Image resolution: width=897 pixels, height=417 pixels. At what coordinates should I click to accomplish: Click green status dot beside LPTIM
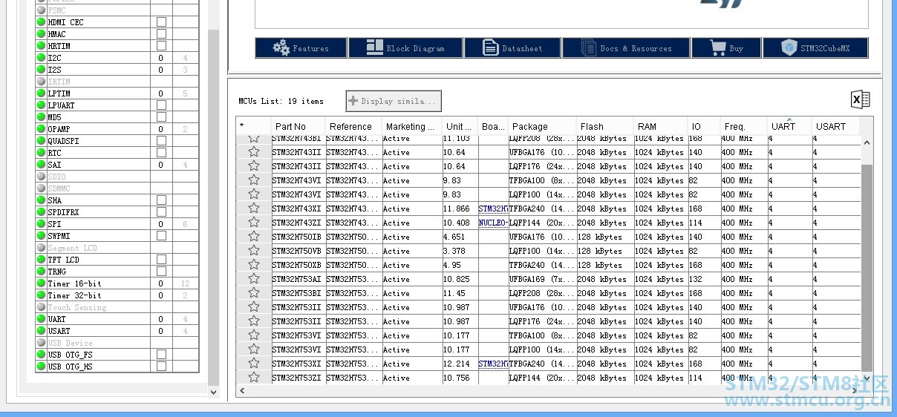pyautogui.click(x=41, y=93)
